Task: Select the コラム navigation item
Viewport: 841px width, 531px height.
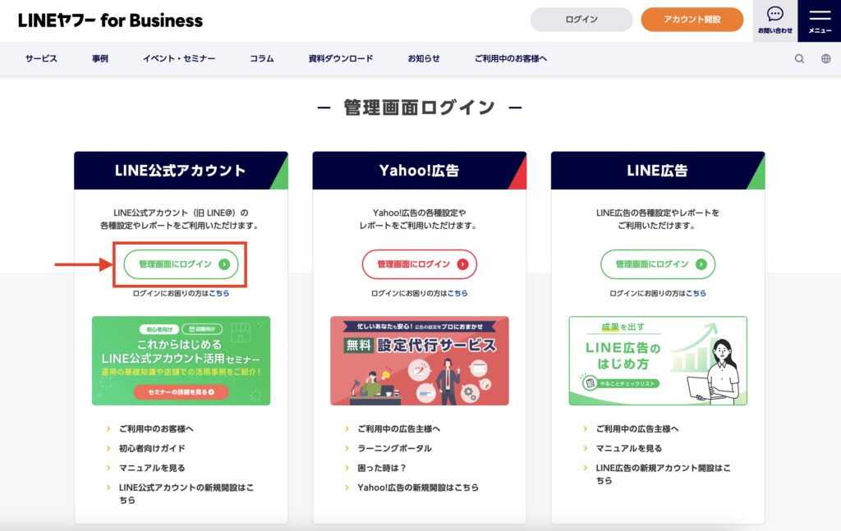Action: 262,59
